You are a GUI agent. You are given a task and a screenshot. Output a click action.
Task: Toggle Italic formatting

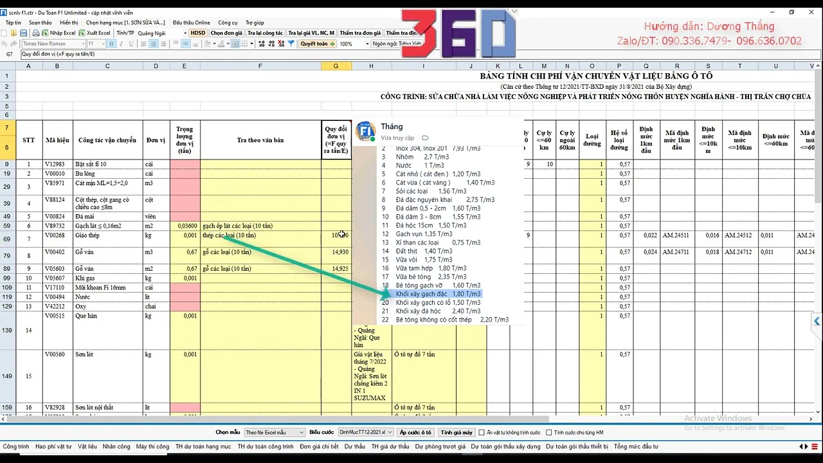(x=122, y=44)
